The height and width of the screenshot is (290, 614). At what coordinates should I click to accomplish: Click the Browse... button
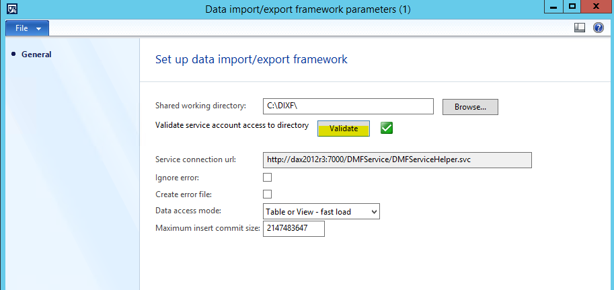469,106
